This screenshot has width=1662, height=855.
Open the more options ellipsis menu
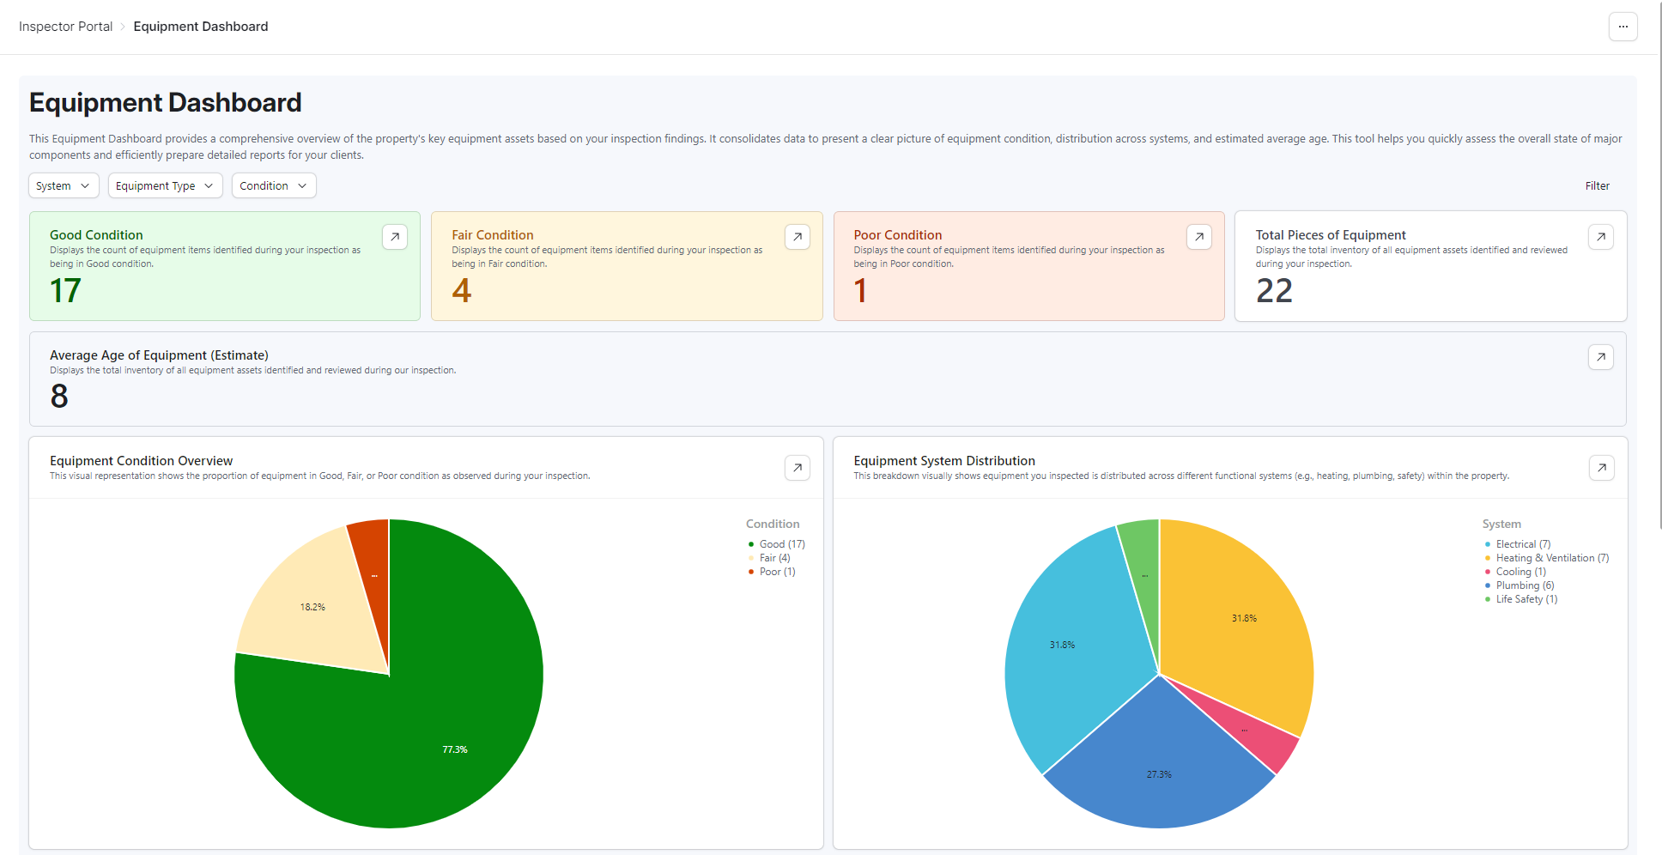[x=1623, y=27]
